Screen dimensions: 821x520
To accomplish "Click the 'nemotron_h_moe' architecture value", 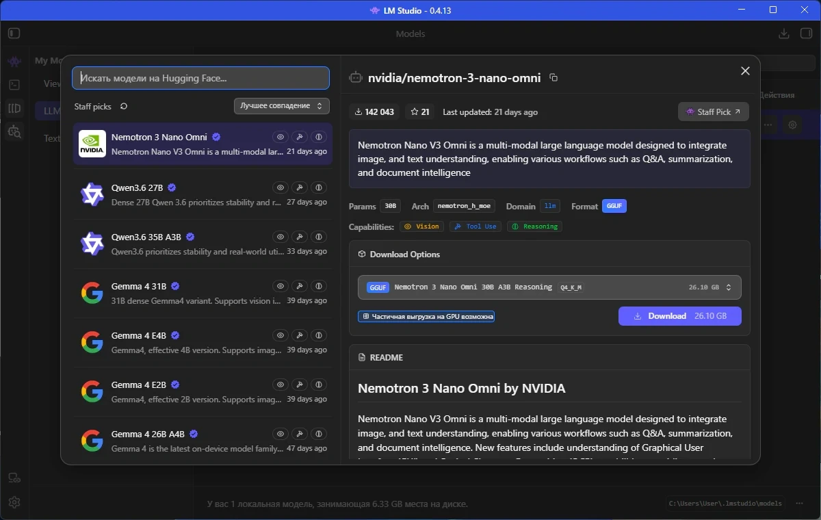I will coord(464,206).
